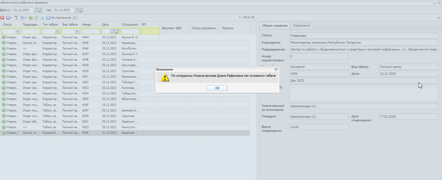Select row number 4303 Миннулли...
This screenshot has width=442, height=180.
pyautogui.click(x=125, y=127)
